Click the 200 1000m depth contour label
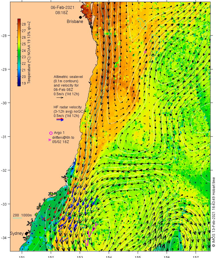 [22, 215]
